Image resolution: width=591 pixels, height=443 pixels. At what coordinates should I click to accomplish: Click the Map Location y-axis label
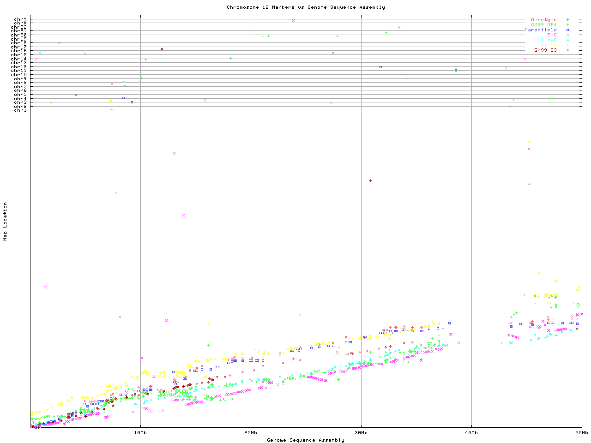[x=6, y=221]
